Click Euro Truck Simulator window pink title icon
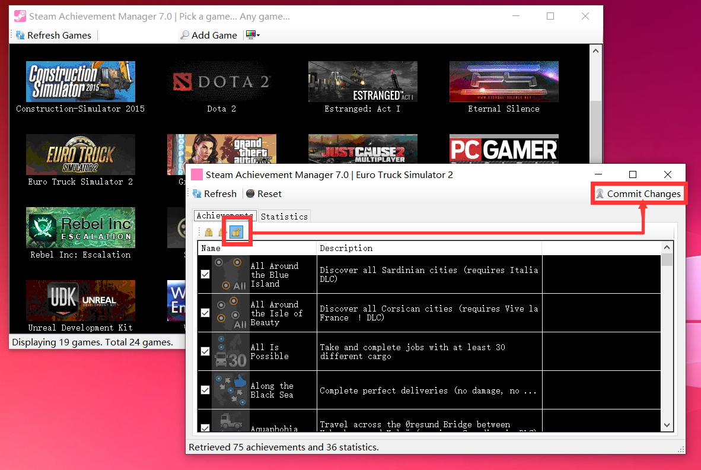 [x=197, y=174]
